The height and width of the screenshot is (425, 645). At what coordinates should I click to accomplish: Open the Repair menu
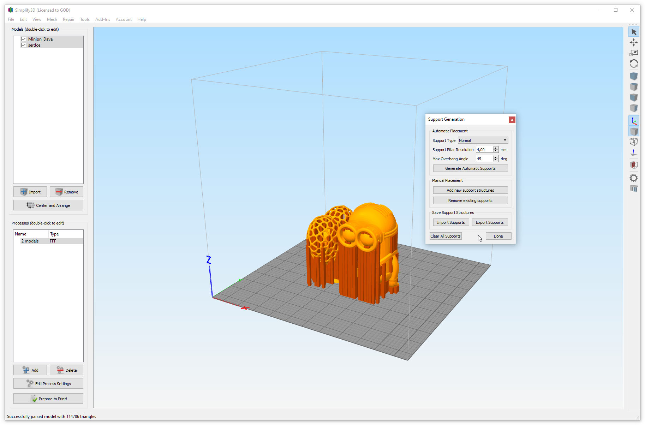click(68, 19)
